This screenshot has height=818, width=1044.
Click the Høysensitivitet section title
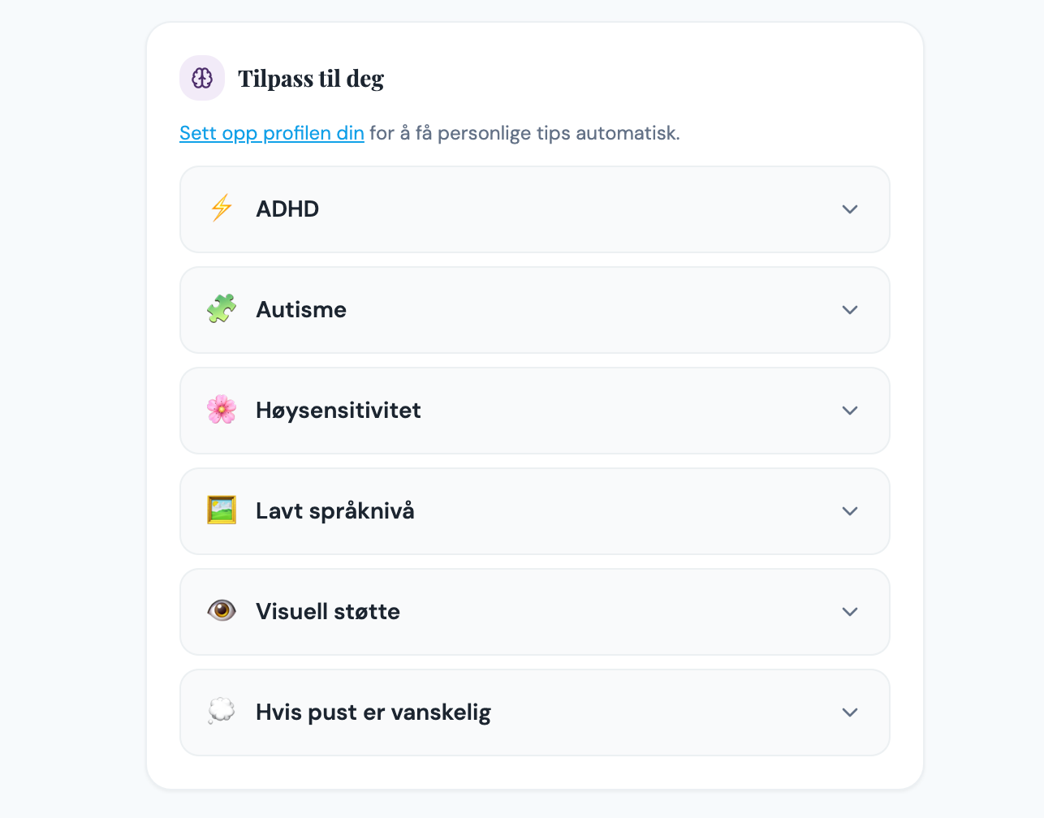coord(339,411)
